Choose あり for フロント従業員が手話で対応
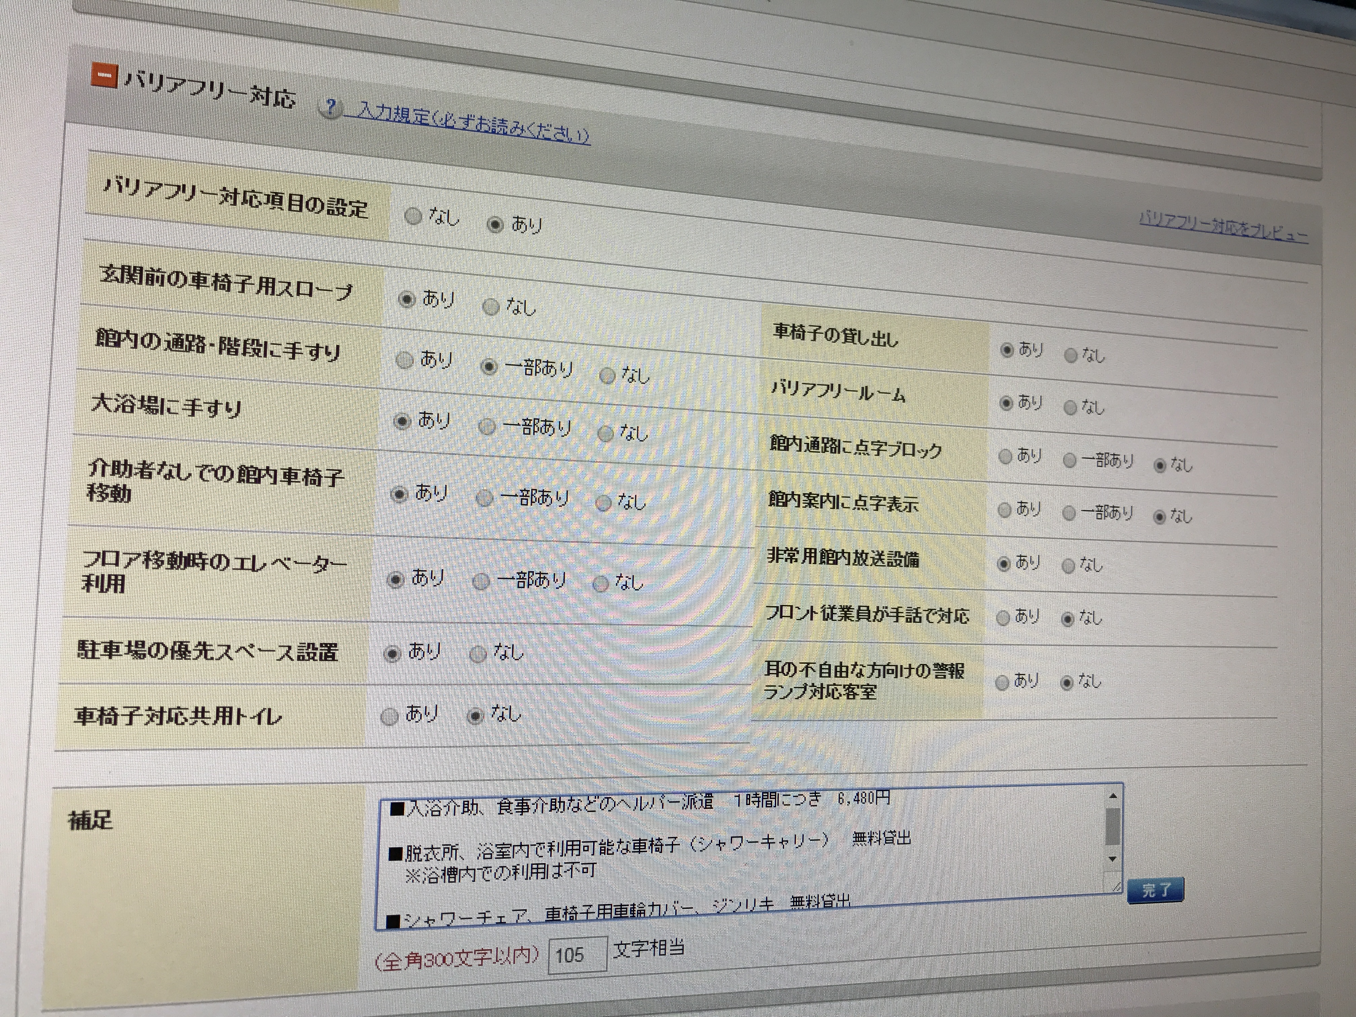1356x1017 pixels. click(1004, 617)
